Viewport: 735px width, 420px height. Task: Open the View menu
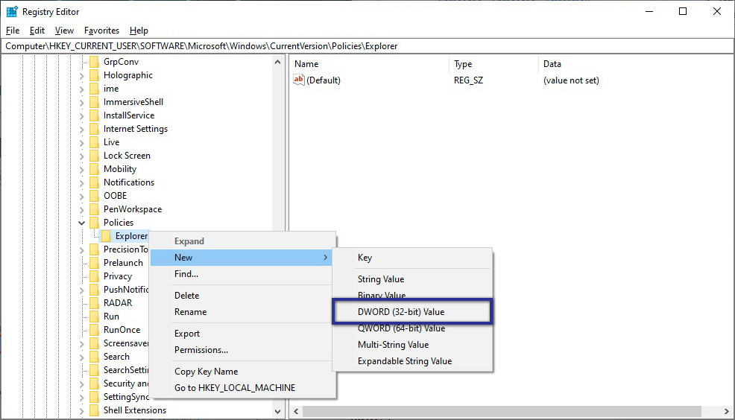click(64, 31)
